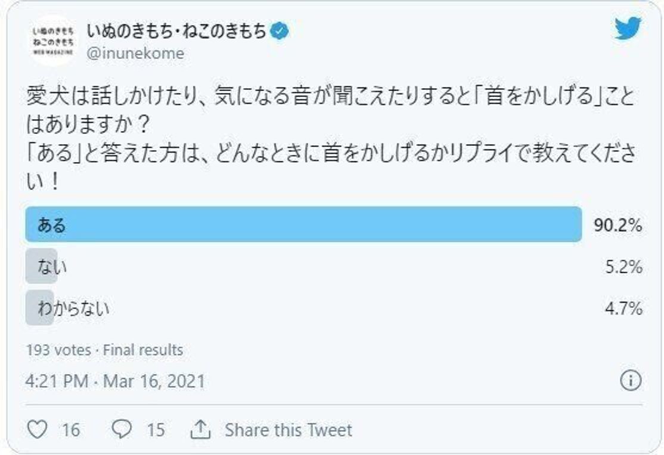Click the heart like icon

coord(37,429)
